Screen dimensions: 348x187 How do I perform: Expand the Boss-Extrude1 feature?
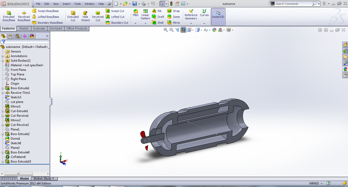click(x=3, y=88)
